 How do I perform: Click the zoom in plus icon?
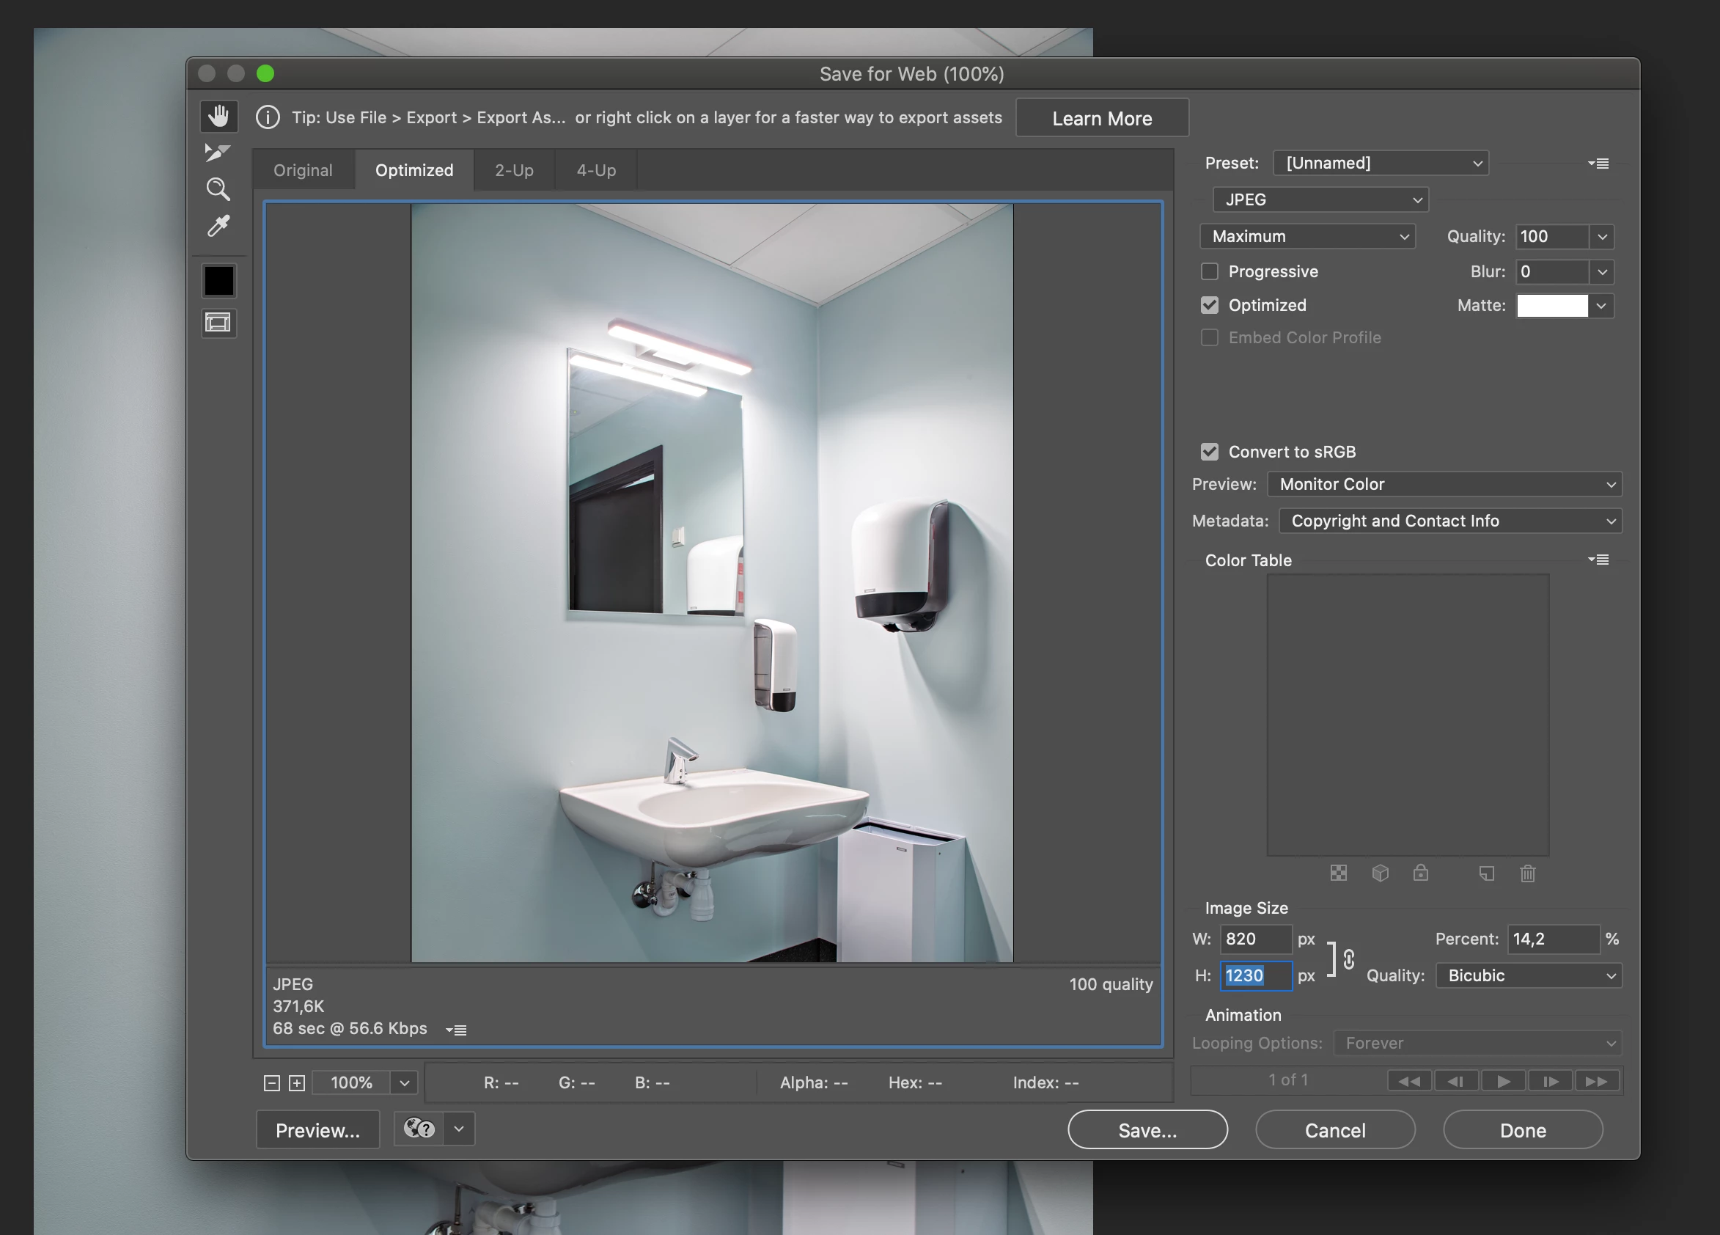[x=297, y=1083]
